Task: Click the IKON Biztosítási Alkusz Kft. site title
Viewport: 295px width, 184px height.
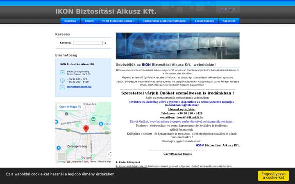Action: (x=106, y=11)
